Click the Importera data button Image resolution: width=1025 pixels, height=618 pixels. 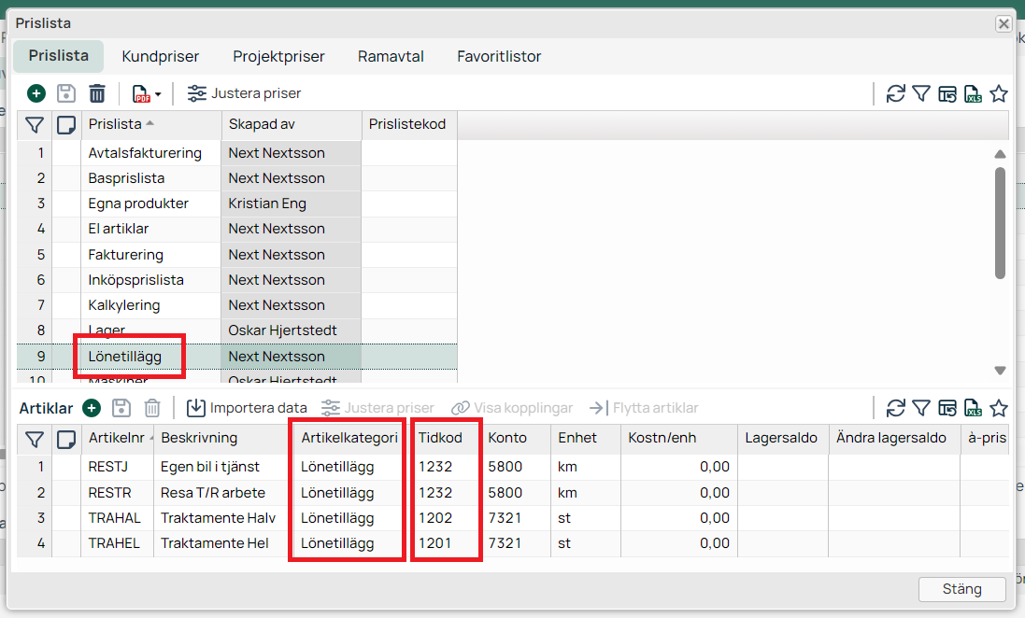[247, 408]
